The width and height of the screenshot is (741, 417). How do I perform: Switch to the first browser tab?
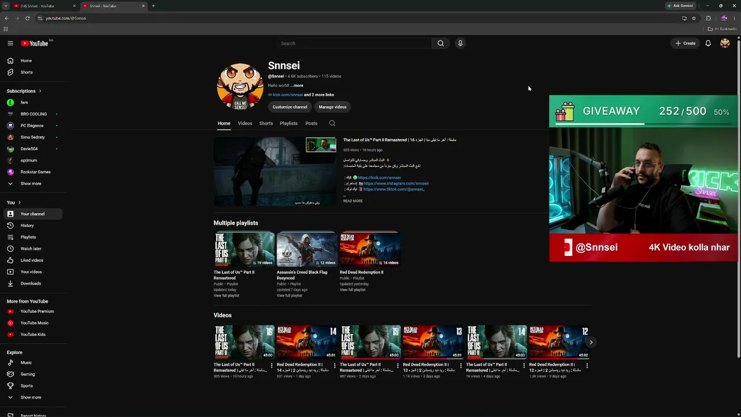point(45,6)
